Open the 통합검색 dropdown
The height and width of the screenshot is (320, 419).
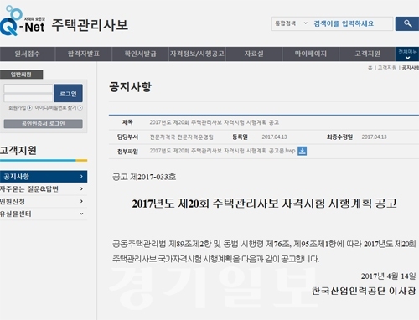tap(291, 23)
